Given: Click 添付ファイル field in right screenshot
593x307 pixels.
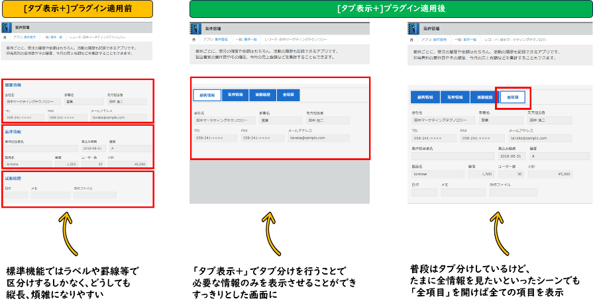Looking at the screenshot, I should pyautogui.click(x=513, y=192).
